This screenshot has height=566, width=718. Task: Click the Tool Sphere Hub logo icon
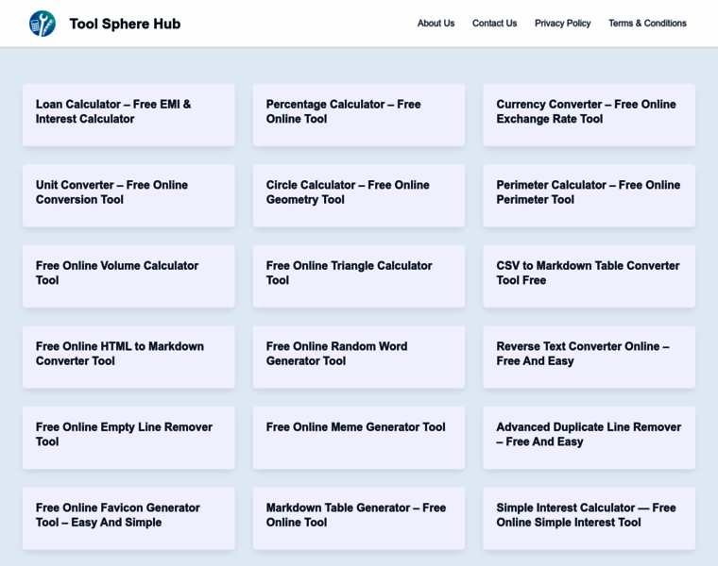[x=43, y=24]
